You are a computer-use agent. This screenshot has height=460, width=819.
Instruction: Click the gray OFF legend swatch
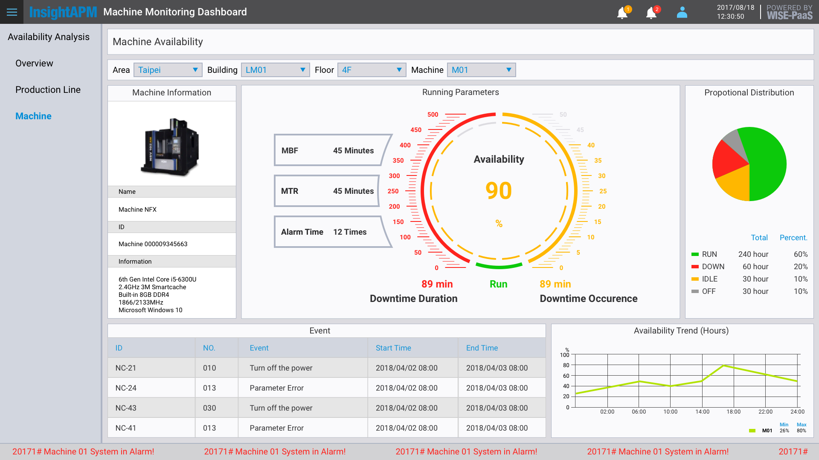[x=695, y=292]
